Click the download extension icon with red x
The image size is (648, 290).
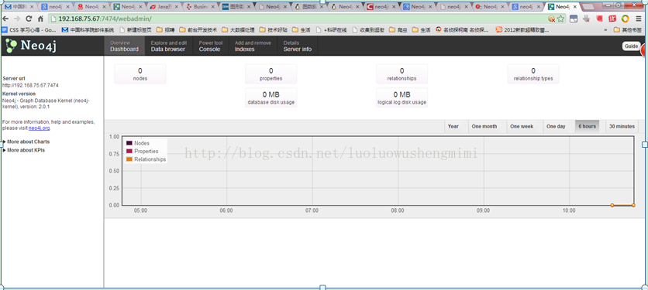586,19
